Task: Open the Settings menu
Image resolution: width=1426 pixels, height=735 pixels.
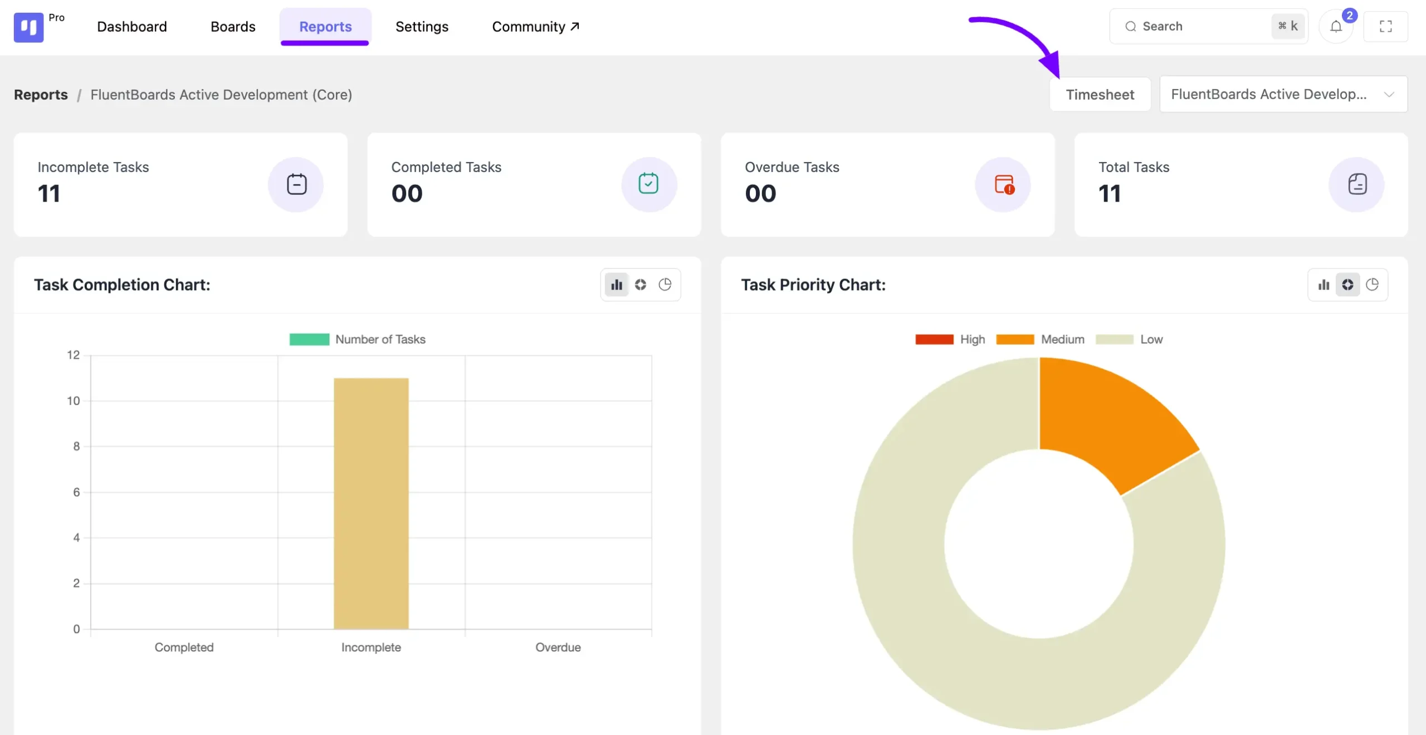Action: pyautogui.click(x=422, y=27)
